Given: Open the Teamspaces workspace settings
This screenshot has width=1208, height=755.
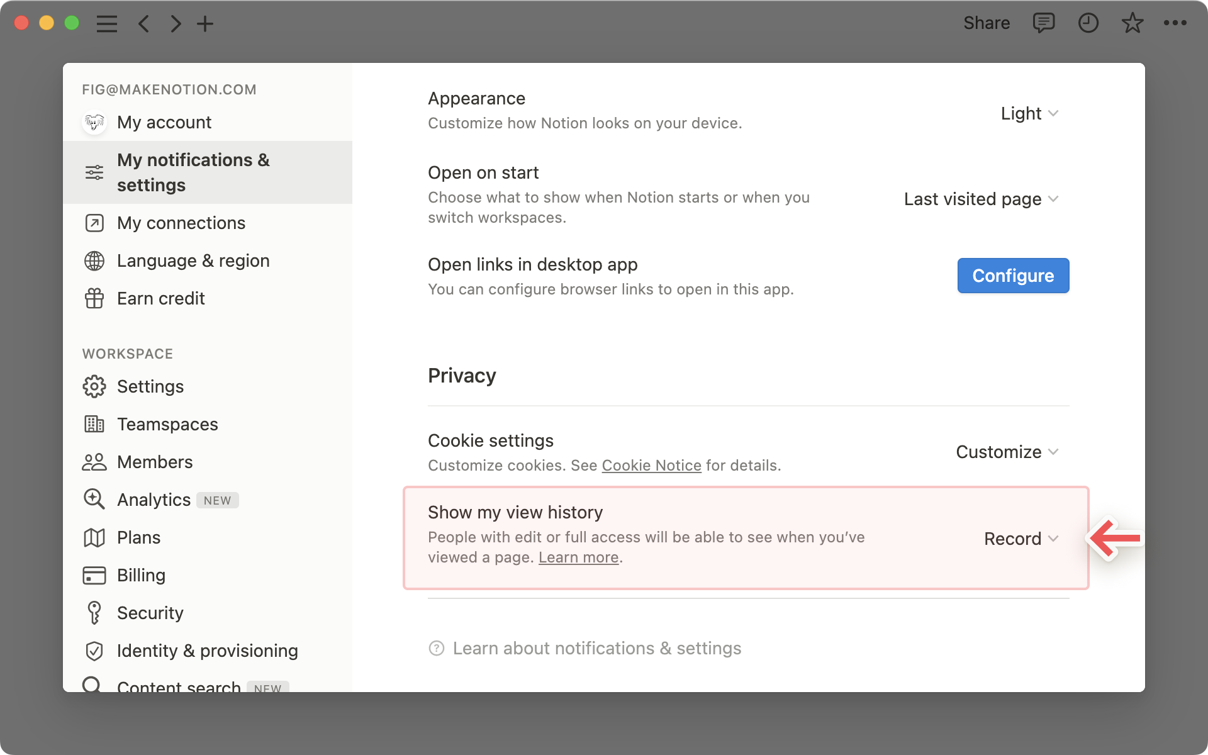Looking at the screenshot, I should [167, 424].
